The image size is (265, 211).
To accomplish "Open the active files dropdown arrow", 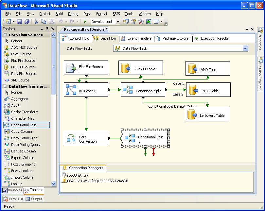I will tap(247, 29).
